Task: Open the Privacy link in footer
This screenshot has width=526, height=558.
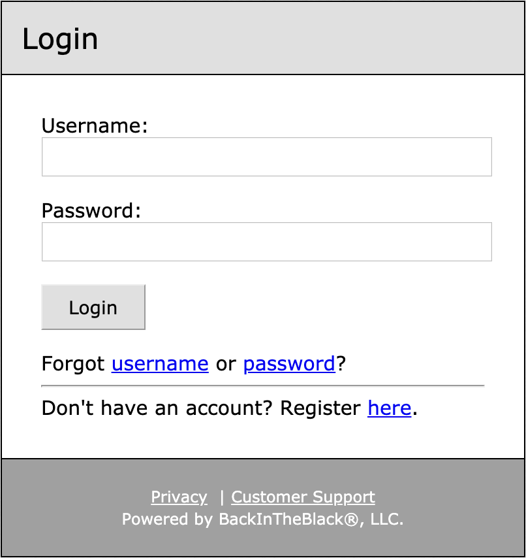Action: (x=179, y=497)
